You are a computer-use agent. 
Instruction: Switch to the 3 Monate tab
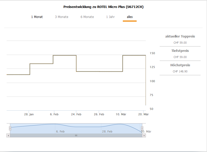pos(61,17)
